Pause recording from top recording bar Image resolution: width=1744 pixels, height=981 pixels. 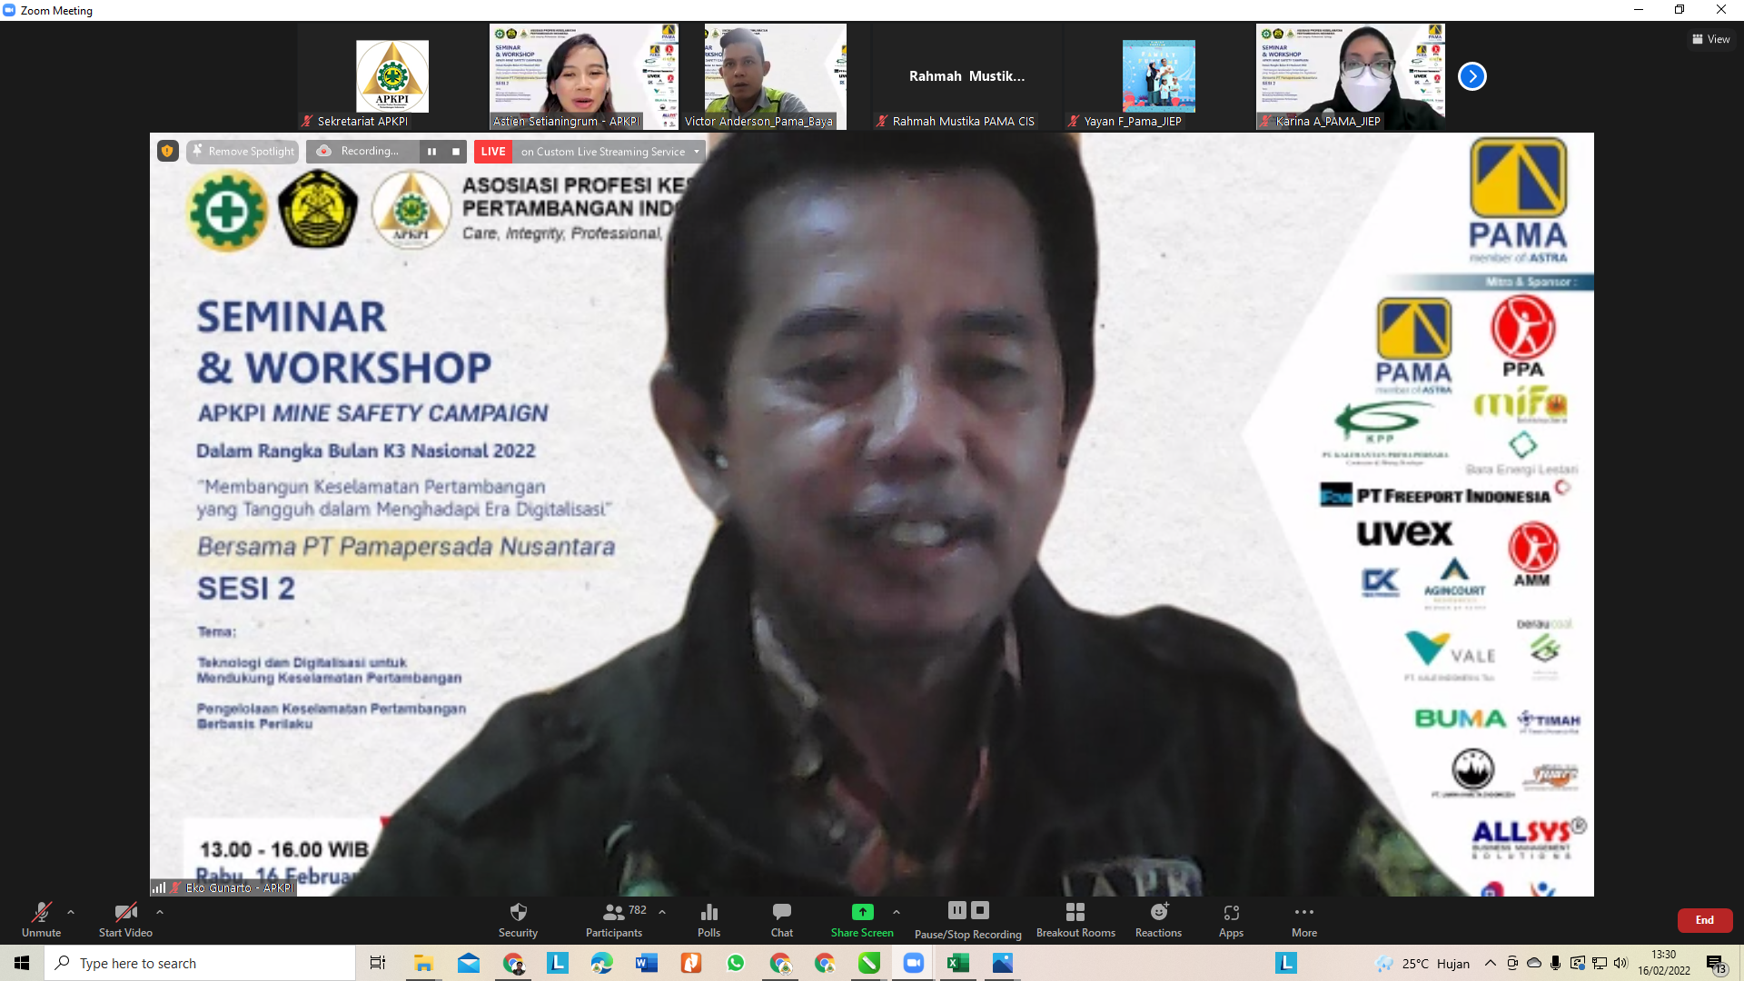432,152
